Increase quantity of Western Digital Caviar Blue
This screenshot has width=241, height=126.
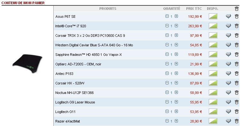point(176,45)
